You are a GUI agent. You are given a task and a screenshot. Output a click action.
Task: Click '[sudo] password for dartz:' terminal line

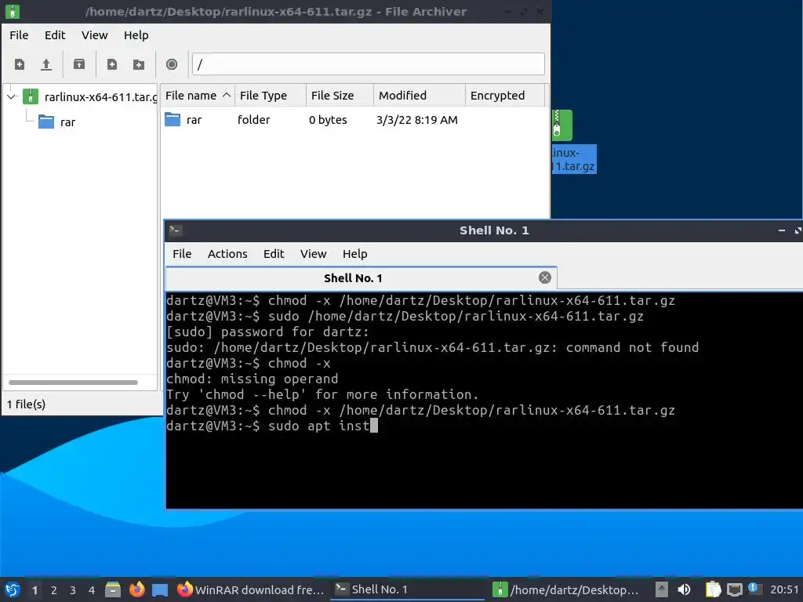click(267, 332)
